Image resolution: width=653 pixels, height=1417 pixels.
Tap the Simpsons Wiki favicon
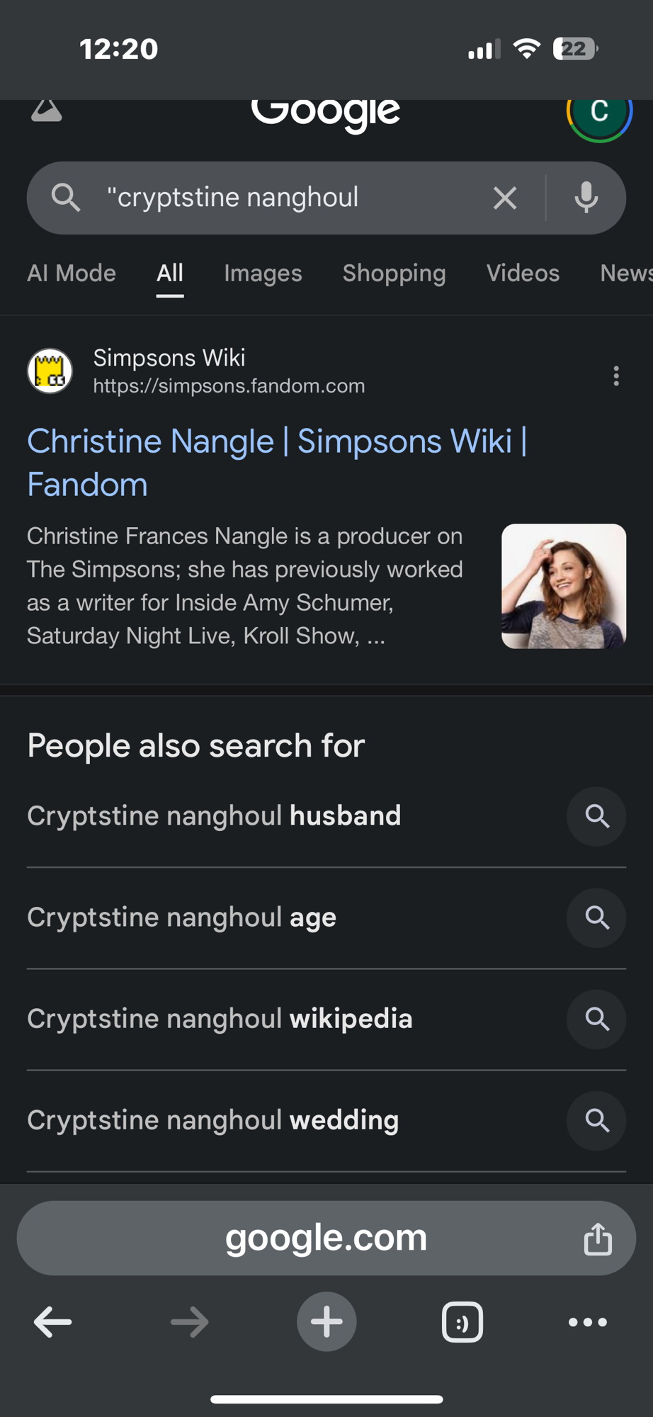[50, 371]
